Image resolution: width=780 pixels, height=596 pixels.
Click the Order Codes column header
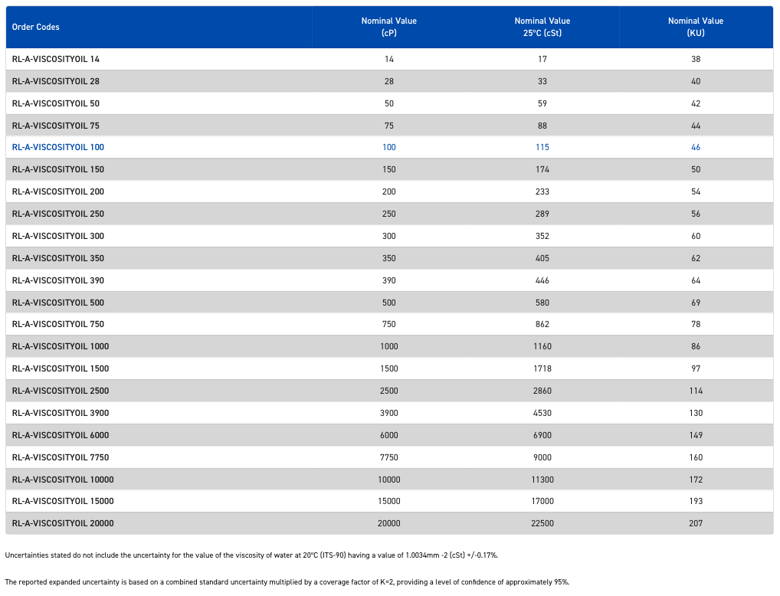click(36, 27)
